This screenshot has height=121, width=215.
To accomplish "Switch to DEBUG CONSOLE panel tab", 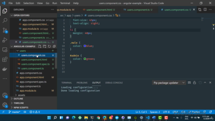I will (x=114, y=83).
